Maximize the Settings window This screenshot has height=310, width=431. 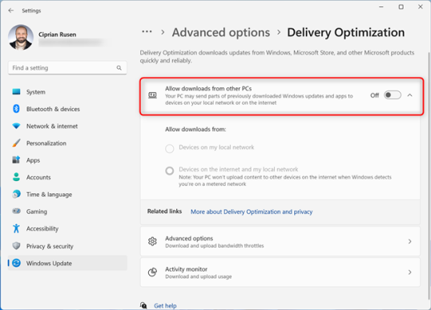[x=401, y=7]
